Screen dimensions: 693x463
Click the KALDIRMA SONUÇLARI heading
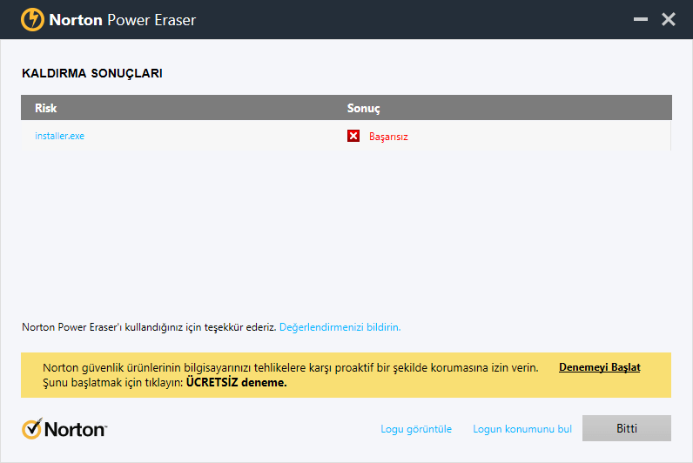click(x=92, y=73)
